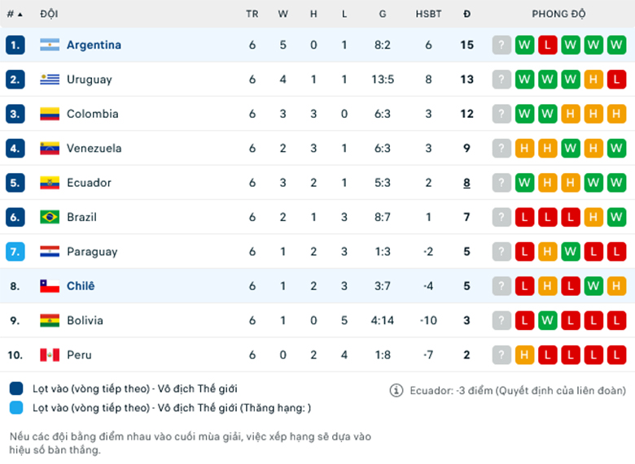Click the PHONG ĐỘ column header
The width and height of the screenshot is (635, 464).
pos(558,14)
